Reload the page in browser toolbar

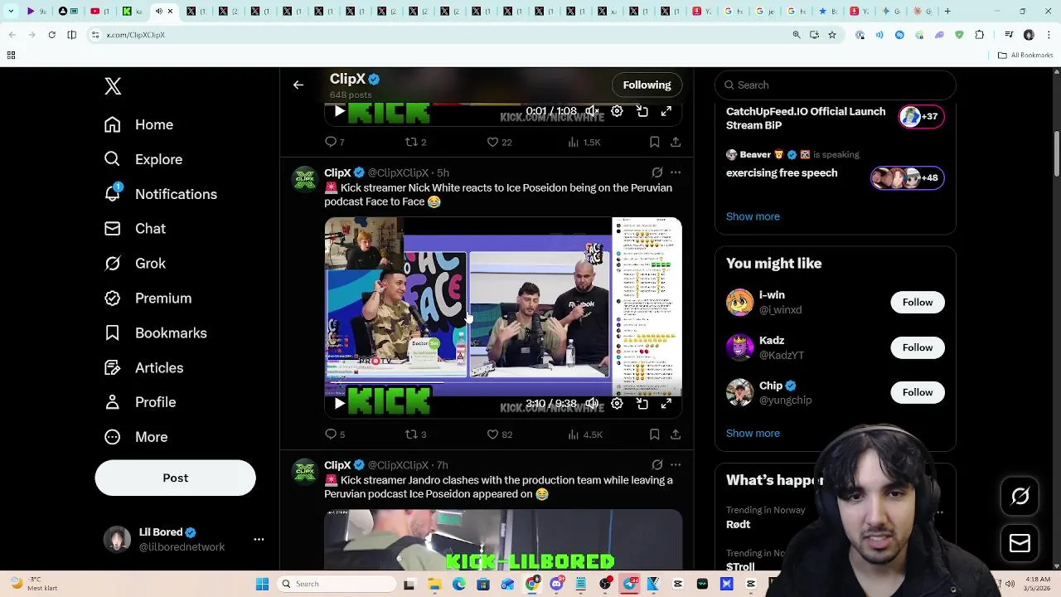[x=51, y=35]
